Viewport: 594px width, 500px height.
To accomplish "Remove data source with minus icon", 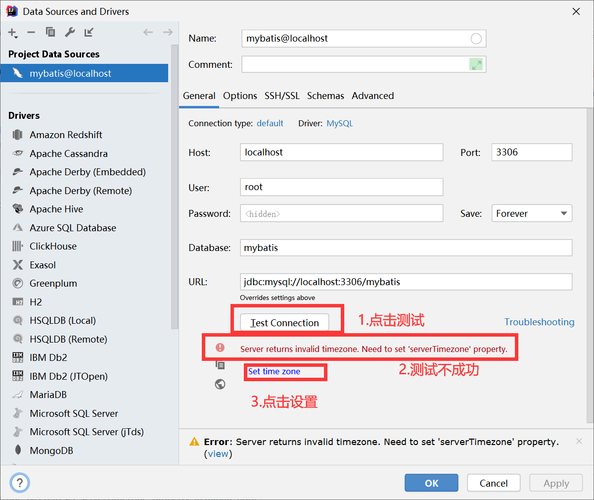I will 31,32.
